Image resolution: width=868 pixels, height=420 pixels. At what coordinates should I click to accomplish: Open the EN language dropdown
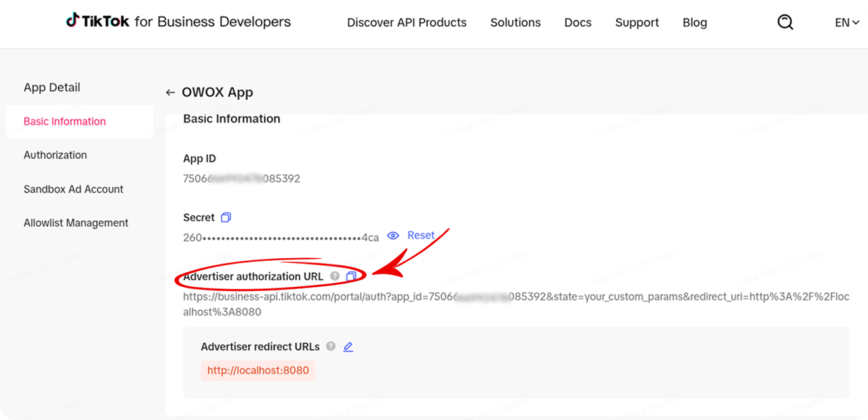[x=847, y=22]
